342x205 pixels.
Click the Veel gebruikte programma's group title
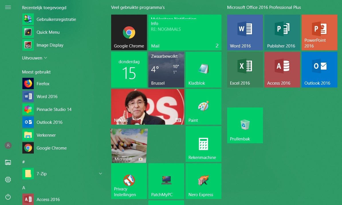pos(138,7)
